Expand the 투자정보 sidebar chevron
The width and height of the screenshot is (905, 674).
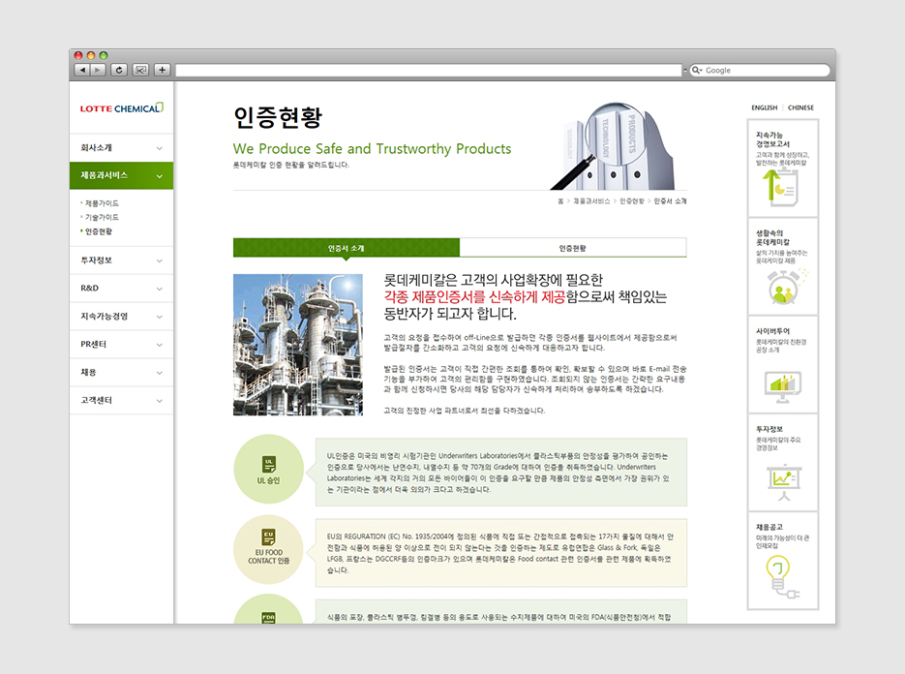click(x=160, y=261)
